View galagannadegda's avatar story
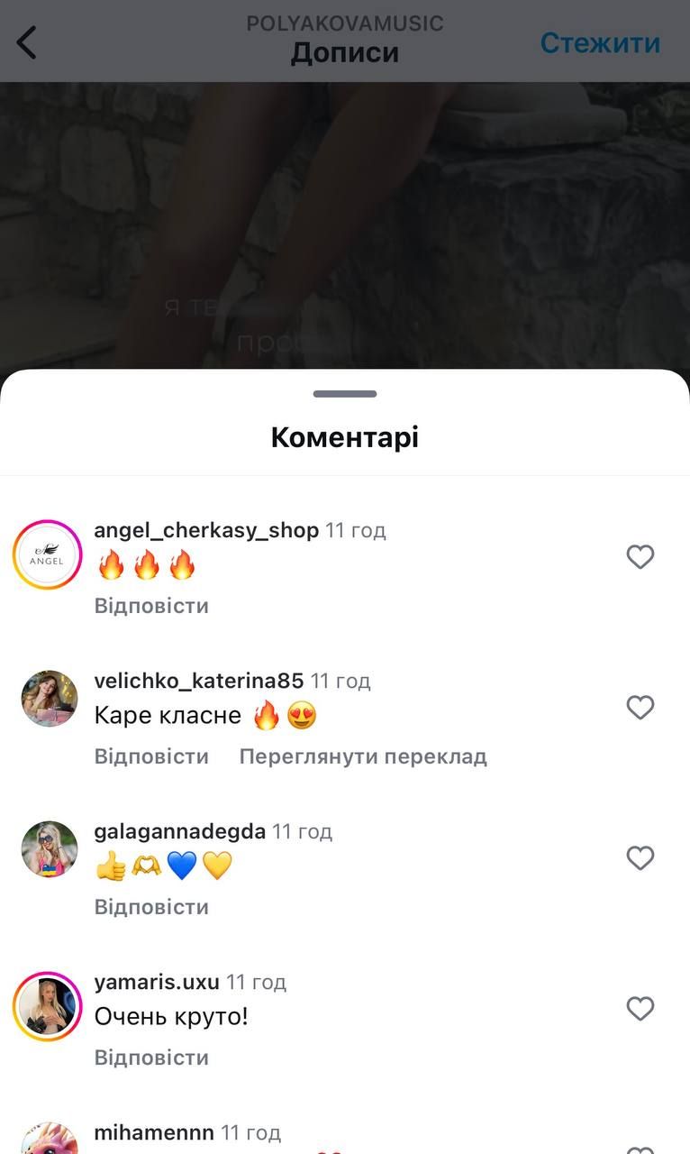 pos(50,849)
